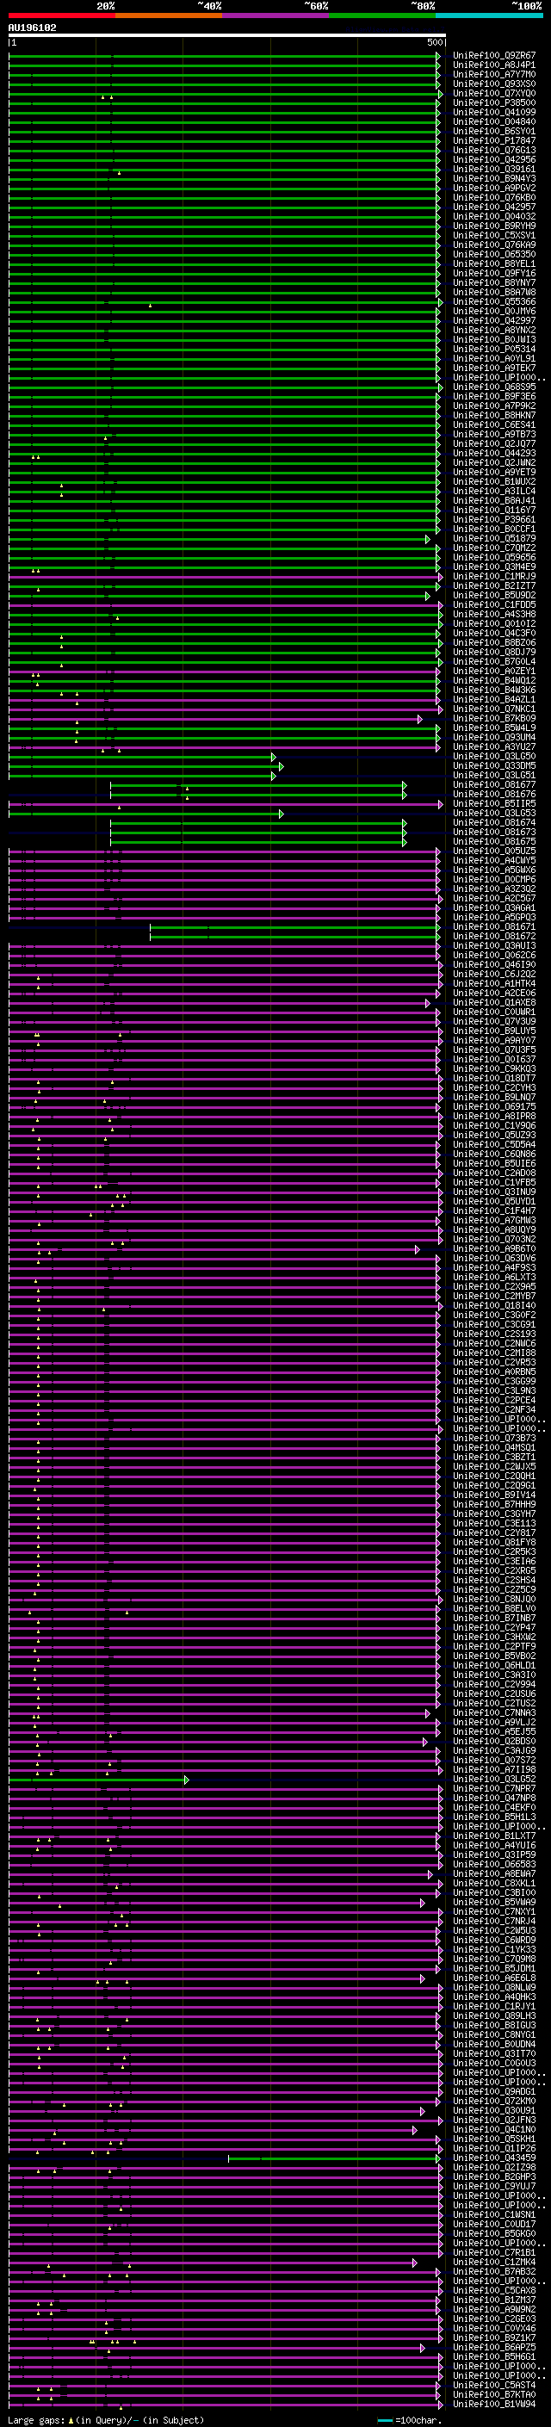Open the UniRef100_P38500 hit label
This screenshot has width=551, height=2427.
pyautogui.click(x=494, y=102)
